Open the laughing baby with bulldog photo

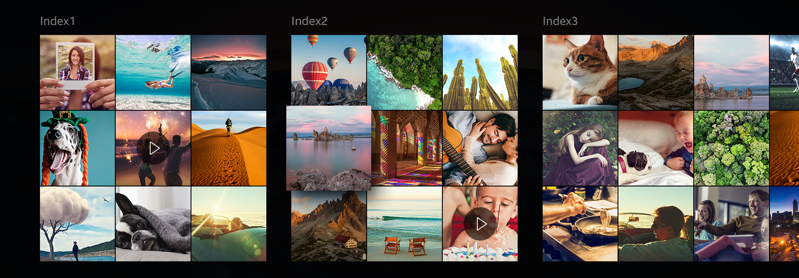pyautogui.click(x=656, y=148)
